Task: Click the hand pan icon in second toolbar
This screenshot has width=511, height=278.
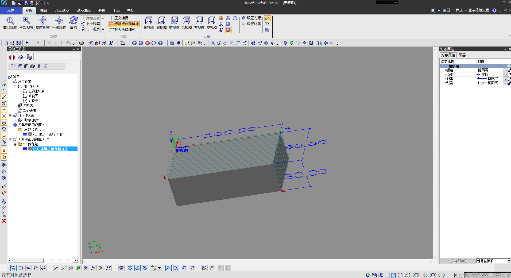Action: pyautogui.click(x=253, y=43)
